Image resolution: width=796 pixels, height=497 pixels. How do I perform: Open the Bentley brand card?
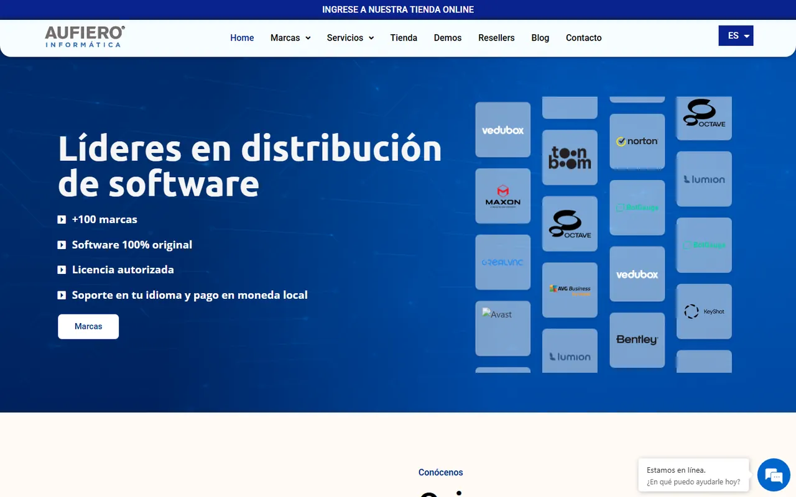(x=637, y=340)
